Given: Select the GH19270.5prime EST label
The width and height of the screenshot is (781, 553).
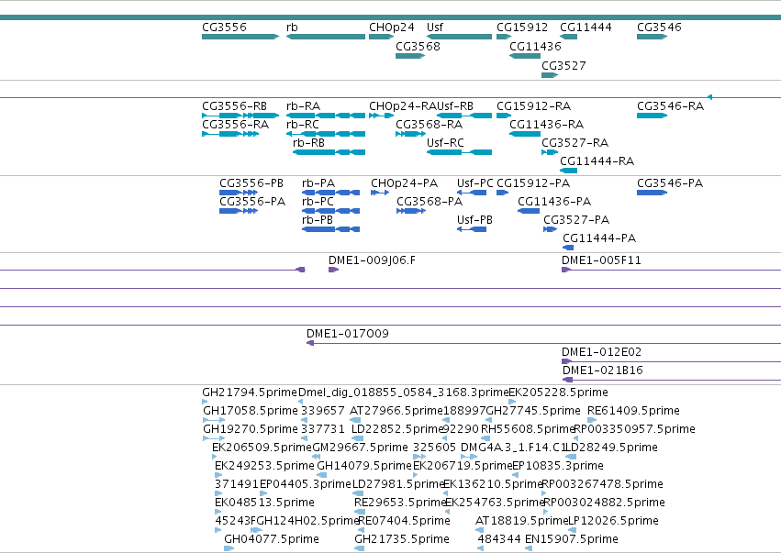Looking at the screenshot, I should [251, 429].
